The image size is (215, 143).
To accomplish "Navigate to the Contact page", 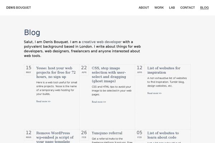I will (187, 8).
